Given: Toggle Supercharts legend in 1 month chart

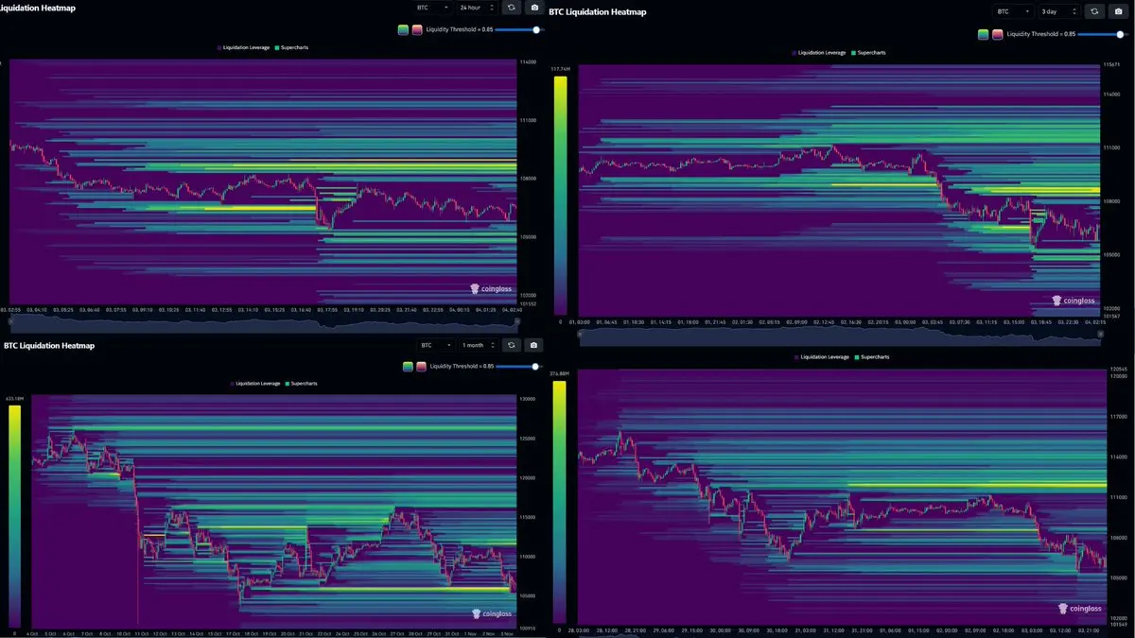Looking at the screenshot, I should click(x=302, y=384).
